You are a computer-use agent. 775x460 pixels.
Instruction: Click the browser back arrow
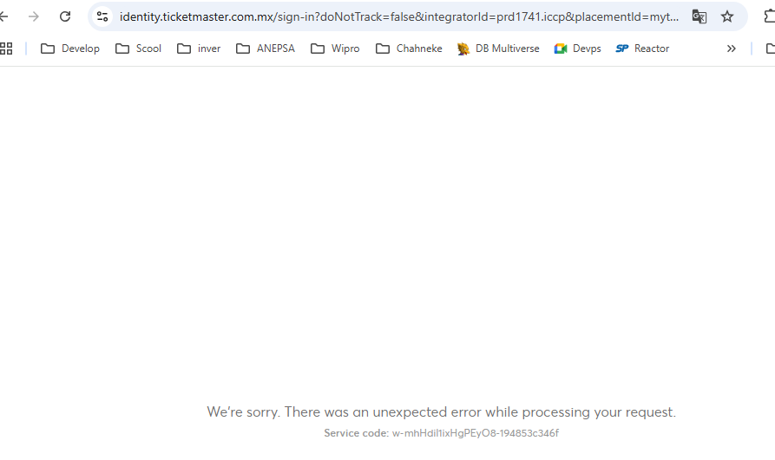(4, 16)
